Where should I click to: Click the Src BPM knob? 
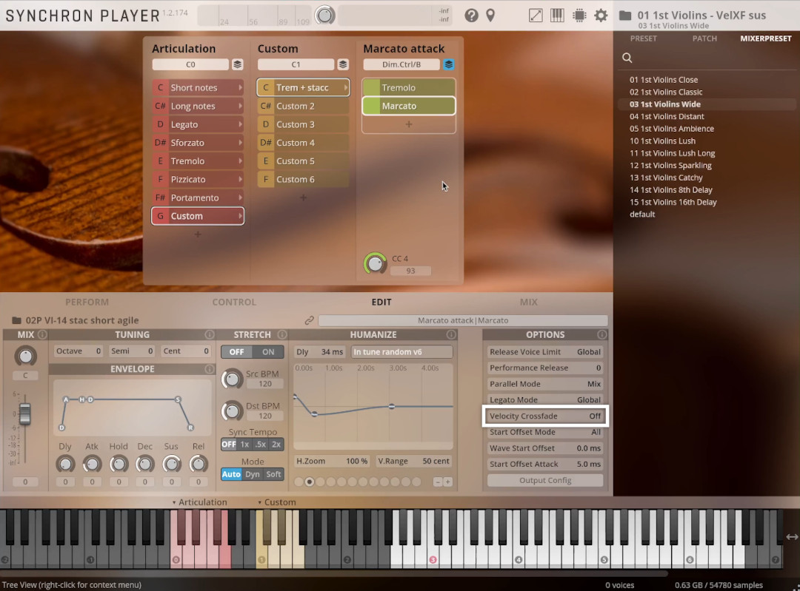pyautogui.click(x=232, y=379)
